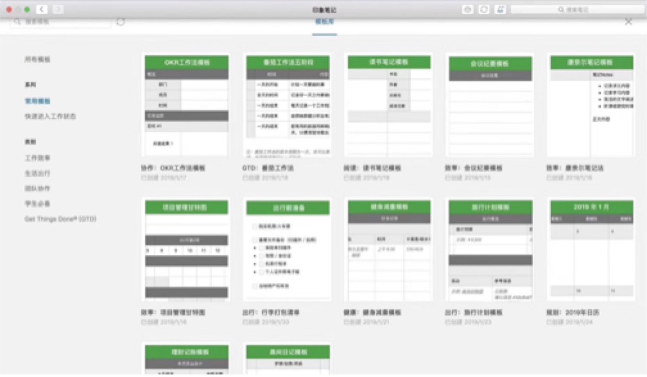Close the template library with the X
The width and height of the screenshot is (647, 377).
click(x=628, y=21)
